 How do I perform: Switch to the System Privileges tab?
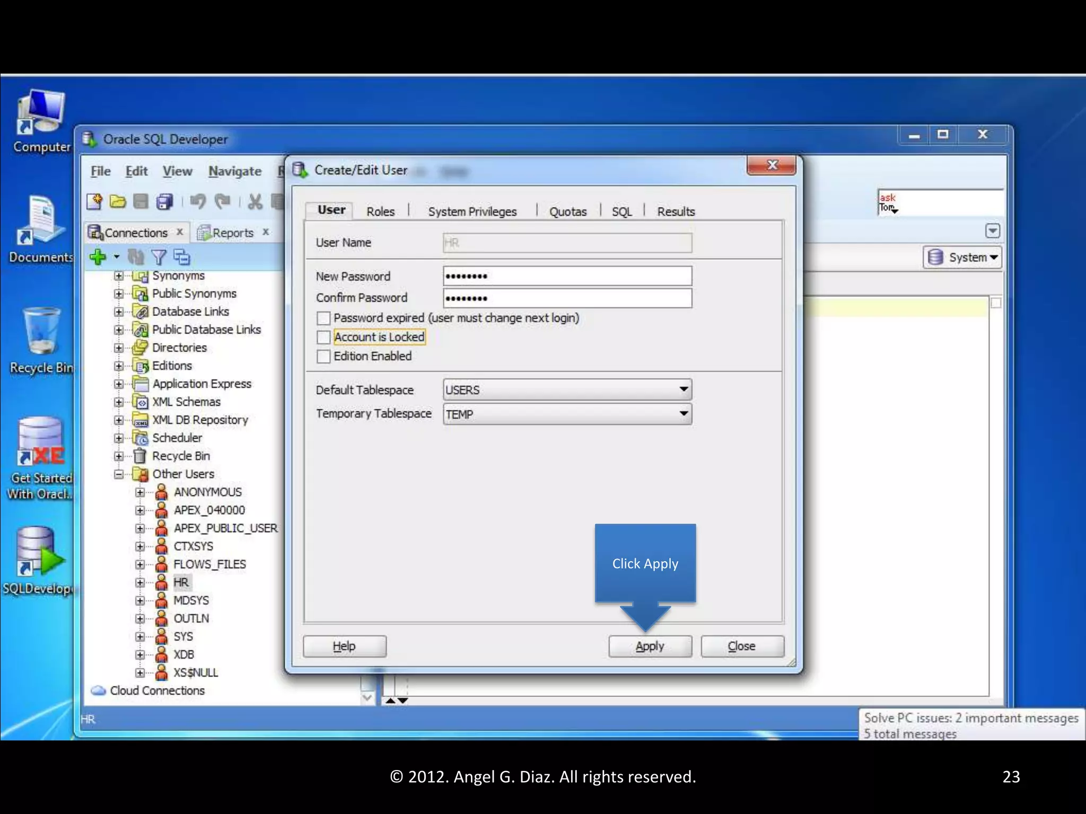tap(472, 211)
